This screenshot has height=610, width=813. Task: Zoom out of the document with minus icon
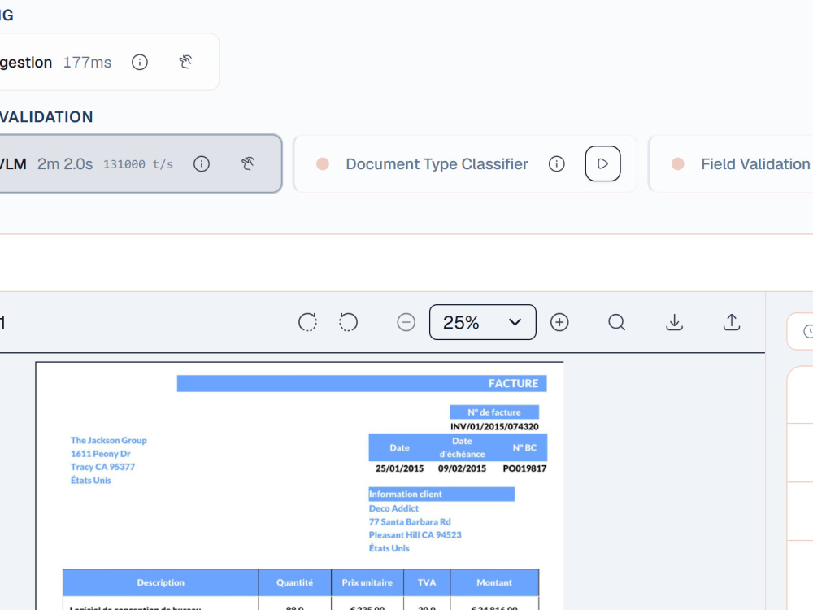tap(406, 322)
